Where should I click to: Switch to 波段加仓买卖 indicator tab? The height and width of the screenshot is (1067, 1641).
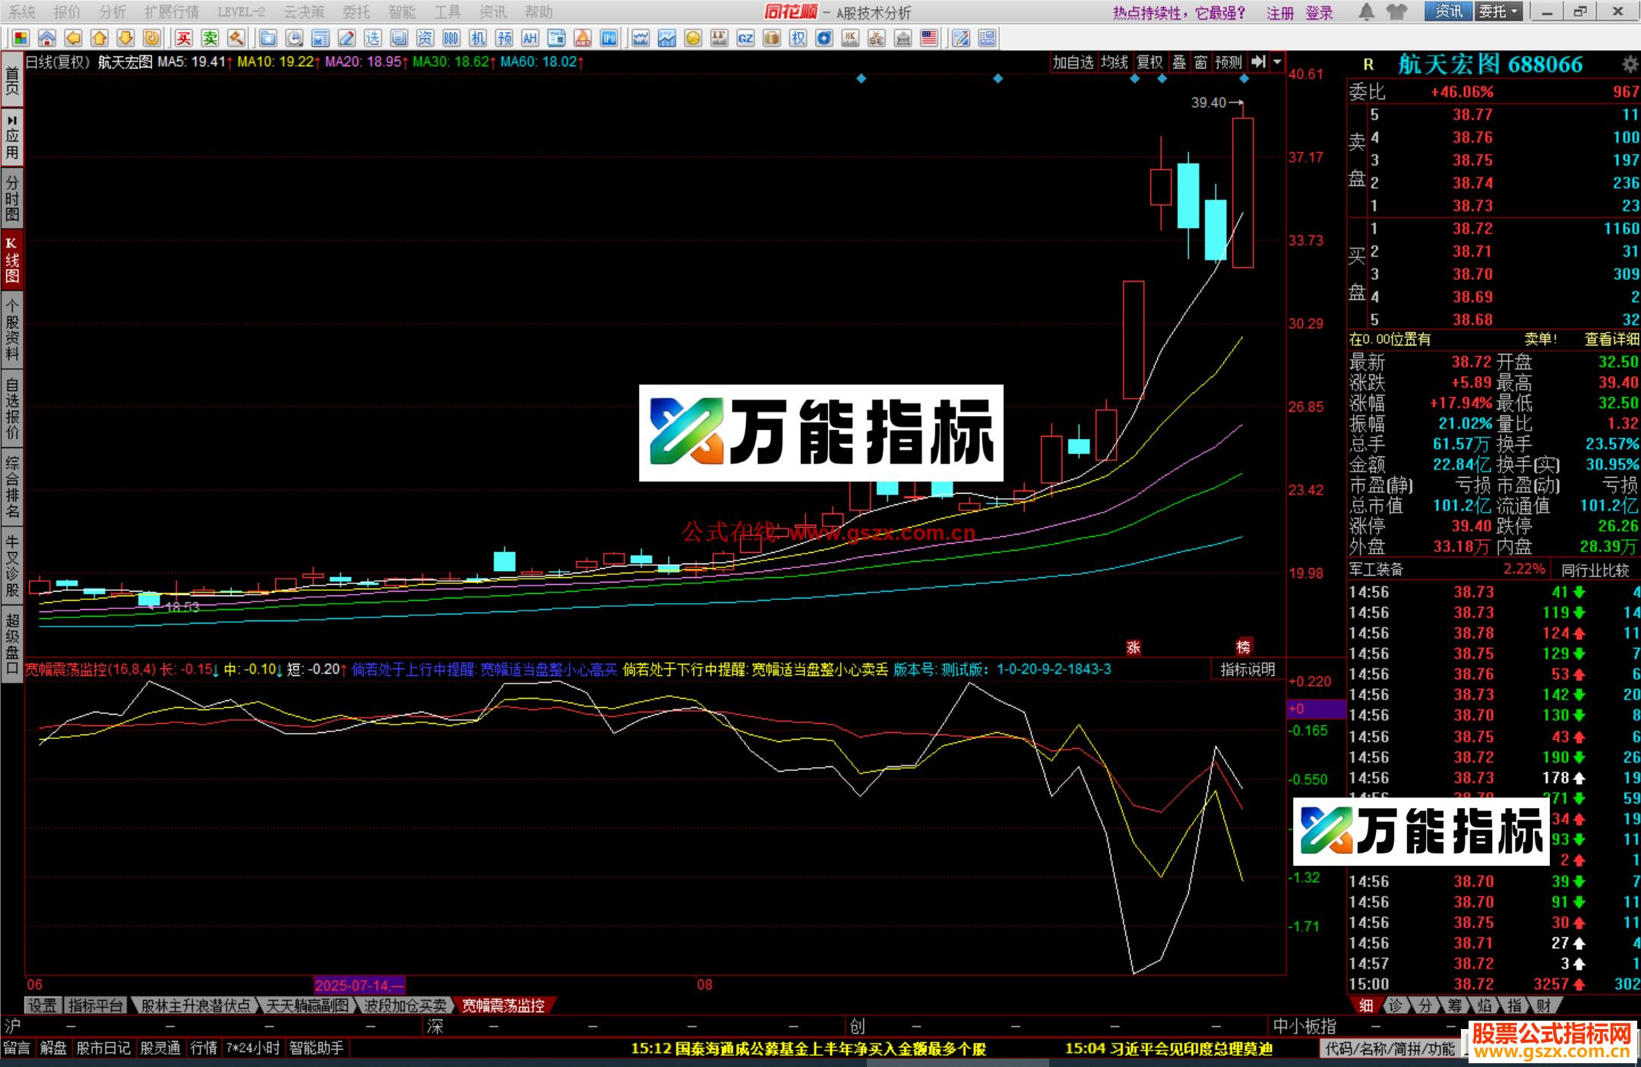click(405, 1005)
